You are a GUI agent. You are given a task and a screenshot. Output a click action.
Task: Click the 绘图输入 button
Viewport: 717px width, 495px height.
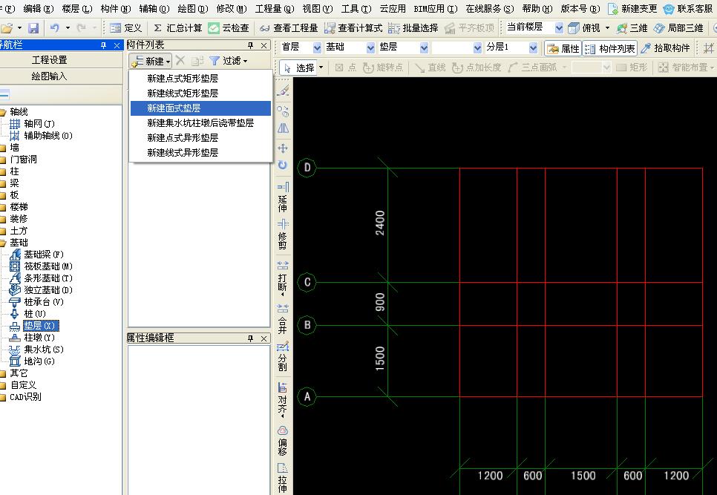coord(50,76)
